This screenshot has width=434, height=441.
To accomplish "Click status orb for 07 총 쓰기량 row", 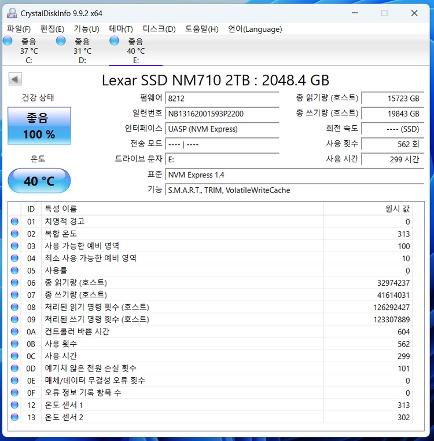I will [14, 295].
